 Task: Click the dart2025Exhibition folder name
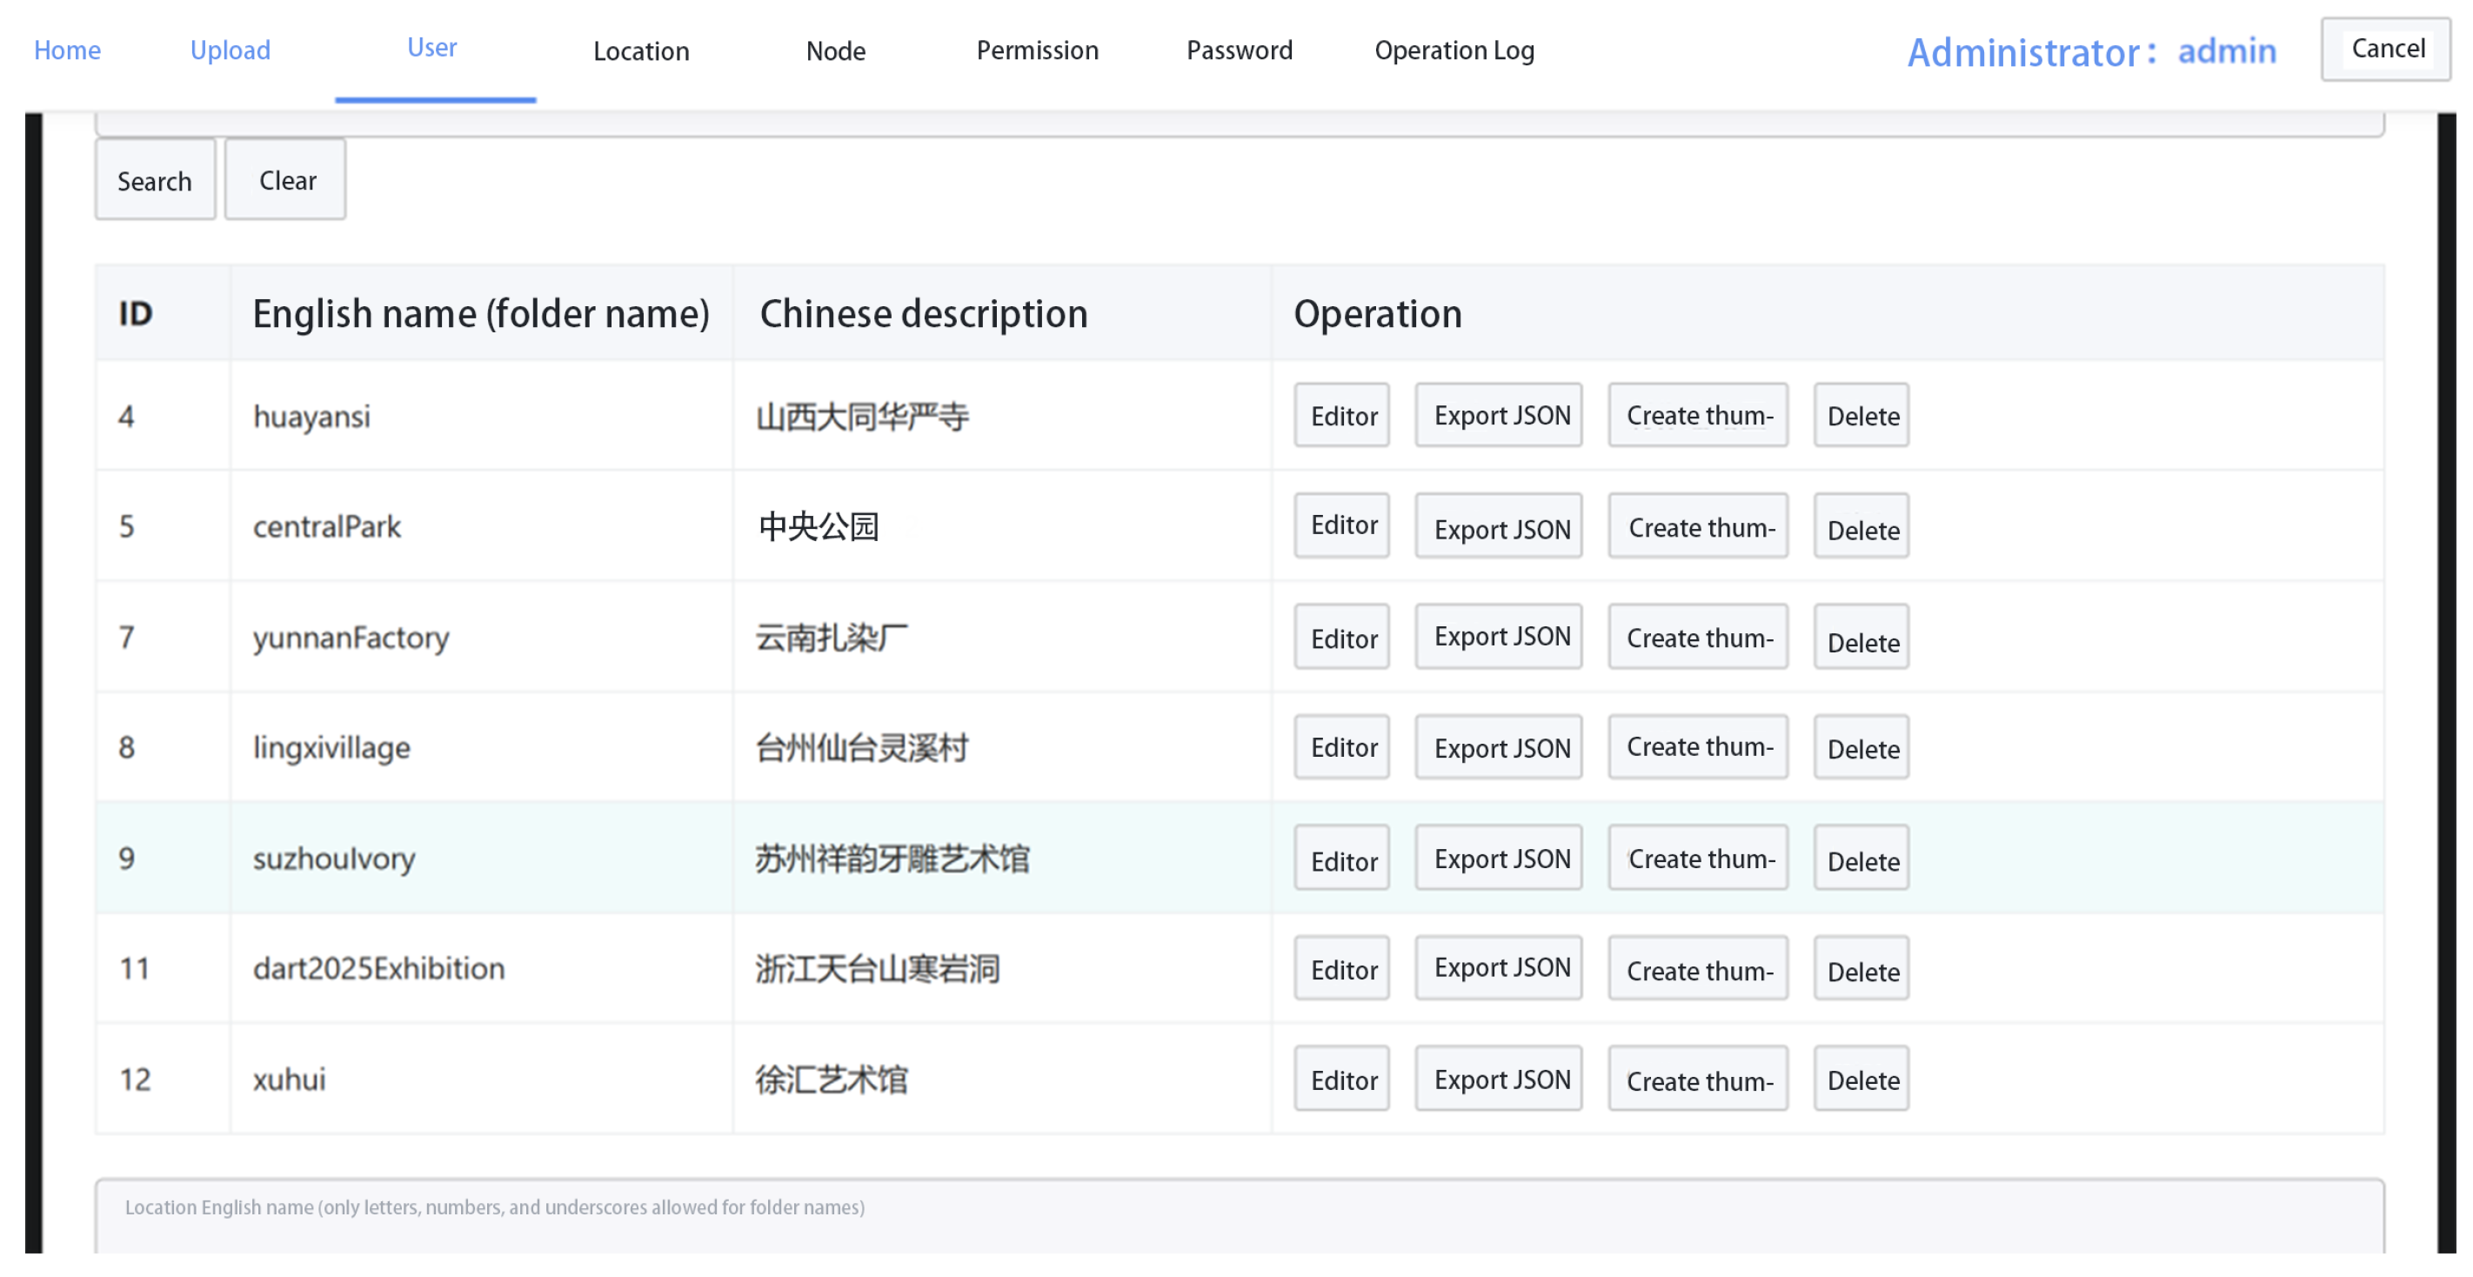click(378, 969)
